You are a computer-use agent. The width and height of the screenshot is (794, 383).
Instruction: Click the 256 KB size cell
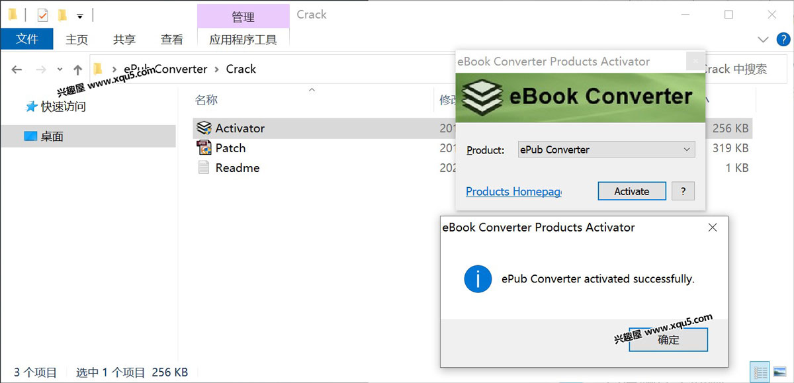click(x=730, y=128)
